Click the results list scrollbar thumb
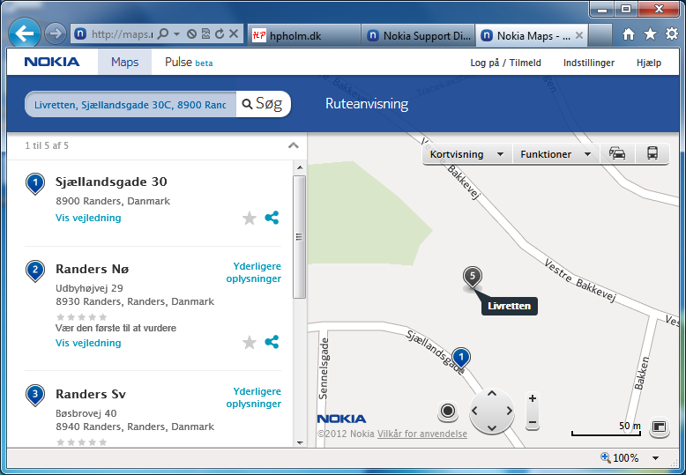 [300, 237]
